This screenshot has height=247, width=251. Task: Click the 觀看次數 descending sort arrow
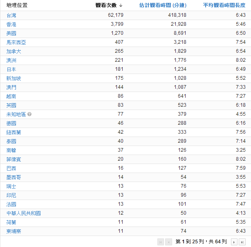(121, 5)
